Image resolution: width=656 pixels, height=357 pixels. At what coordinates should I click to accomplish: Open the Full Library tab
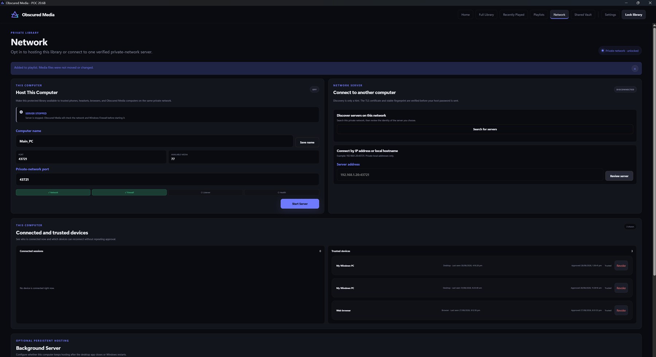(486, 15)
